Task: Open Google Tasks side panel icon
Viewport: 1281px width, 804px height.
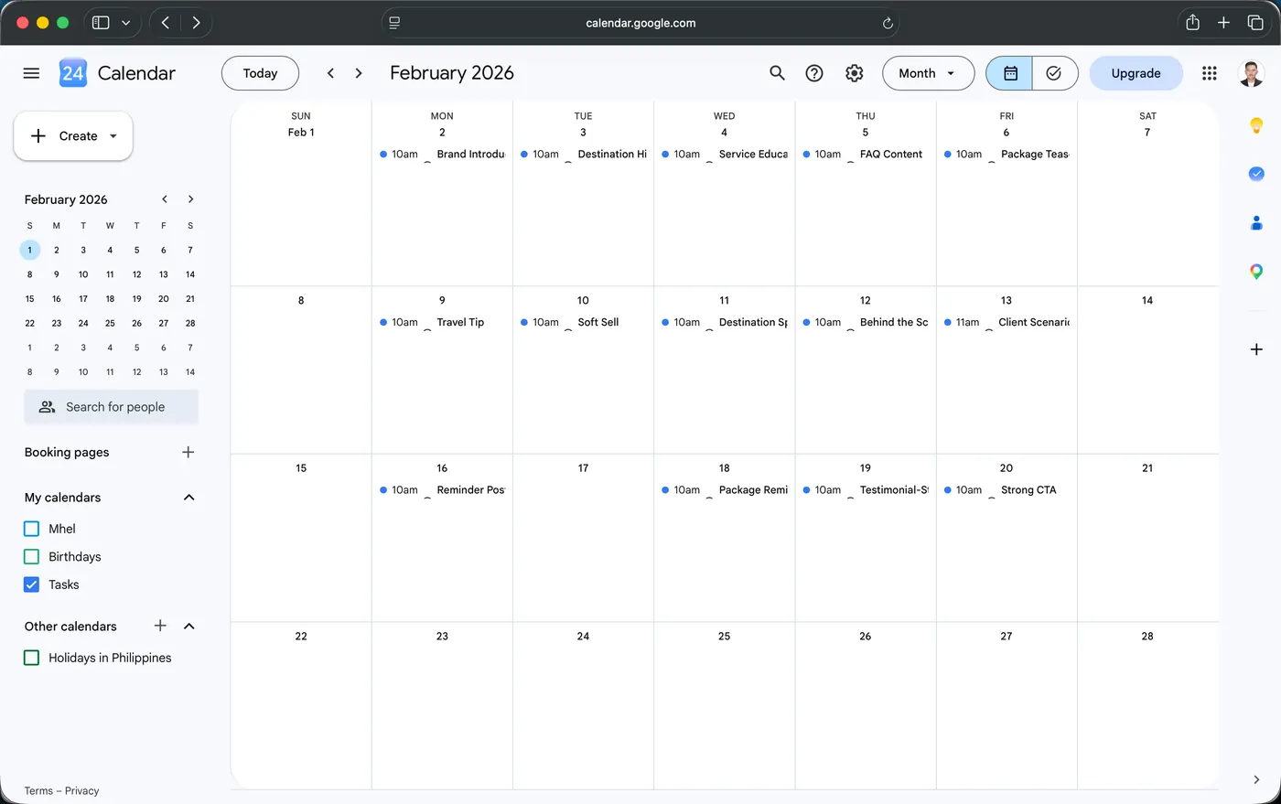Action: [x=1256, y=174]
